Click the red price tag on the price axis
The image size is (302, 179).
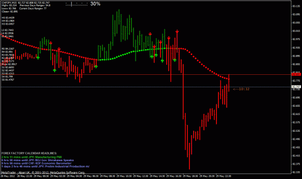tap(296, 74)
